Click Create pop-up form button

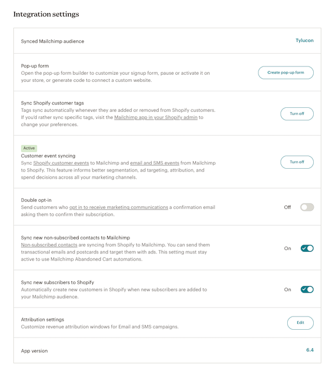[286, 72]
